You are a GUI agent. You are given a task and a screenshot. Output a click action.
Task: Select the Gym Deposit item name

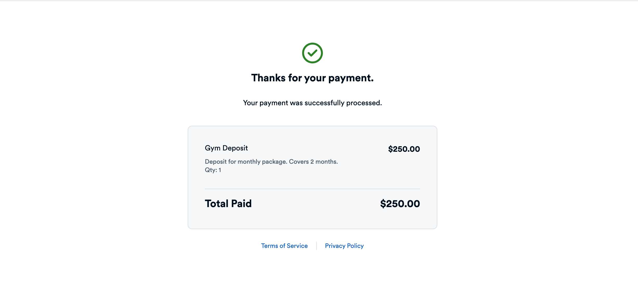click(226, 148)
